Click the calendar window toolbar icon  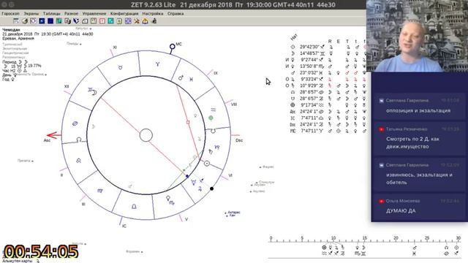(16, 21)
